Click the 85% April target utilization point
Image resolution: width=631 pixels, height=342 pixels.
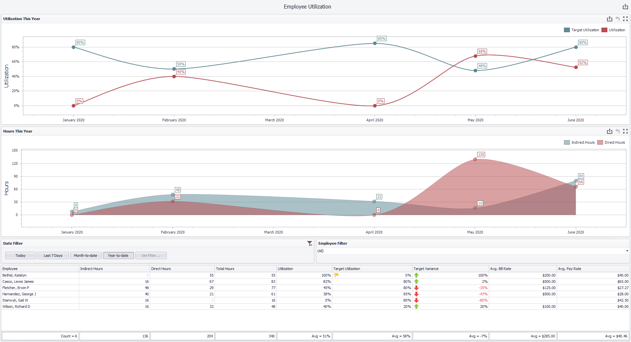[375, 43]
